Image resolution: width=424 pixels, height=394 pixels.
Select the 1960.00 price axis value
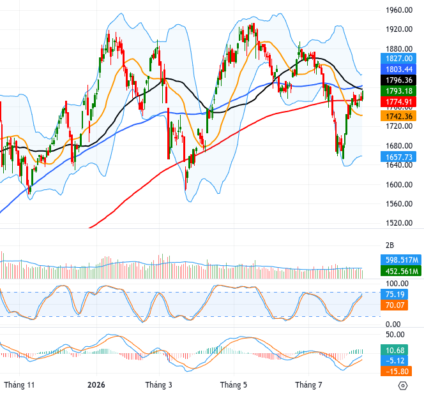coord(399,10)
